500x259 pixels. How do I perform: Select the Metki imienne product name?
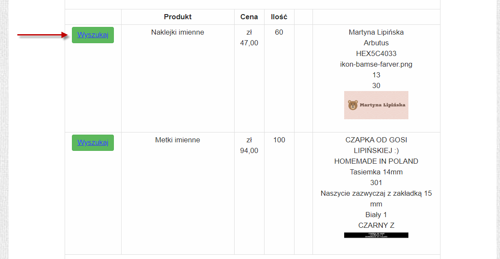(x=178, y=140)
